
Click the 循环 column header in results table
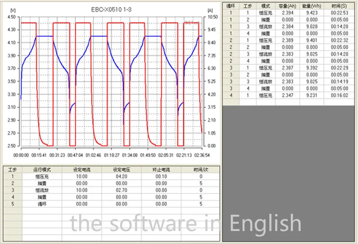(230, 6)
